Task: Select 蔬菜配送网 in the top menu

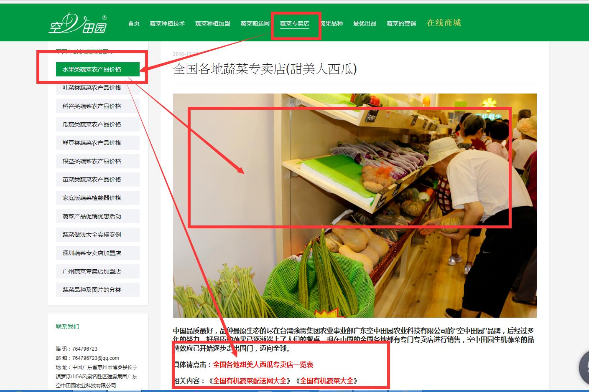Action: click(255, 23)
